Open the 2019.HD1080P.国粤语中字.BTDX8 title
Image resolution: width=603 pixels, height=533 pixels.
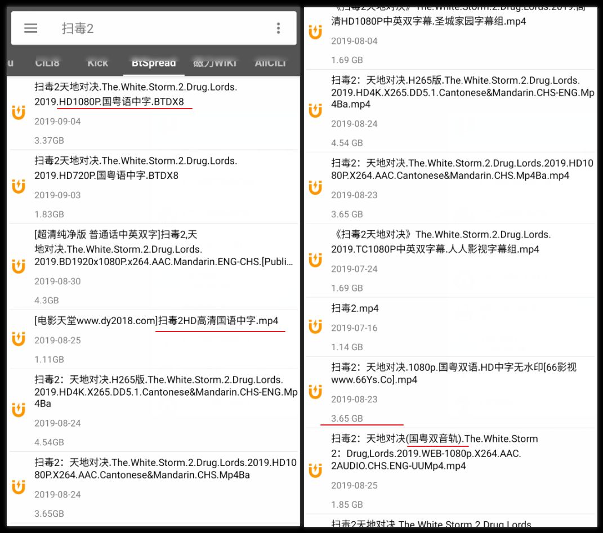(136, 94)
